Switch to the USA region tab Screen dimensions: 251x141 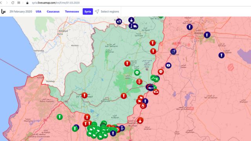[38, 11]
